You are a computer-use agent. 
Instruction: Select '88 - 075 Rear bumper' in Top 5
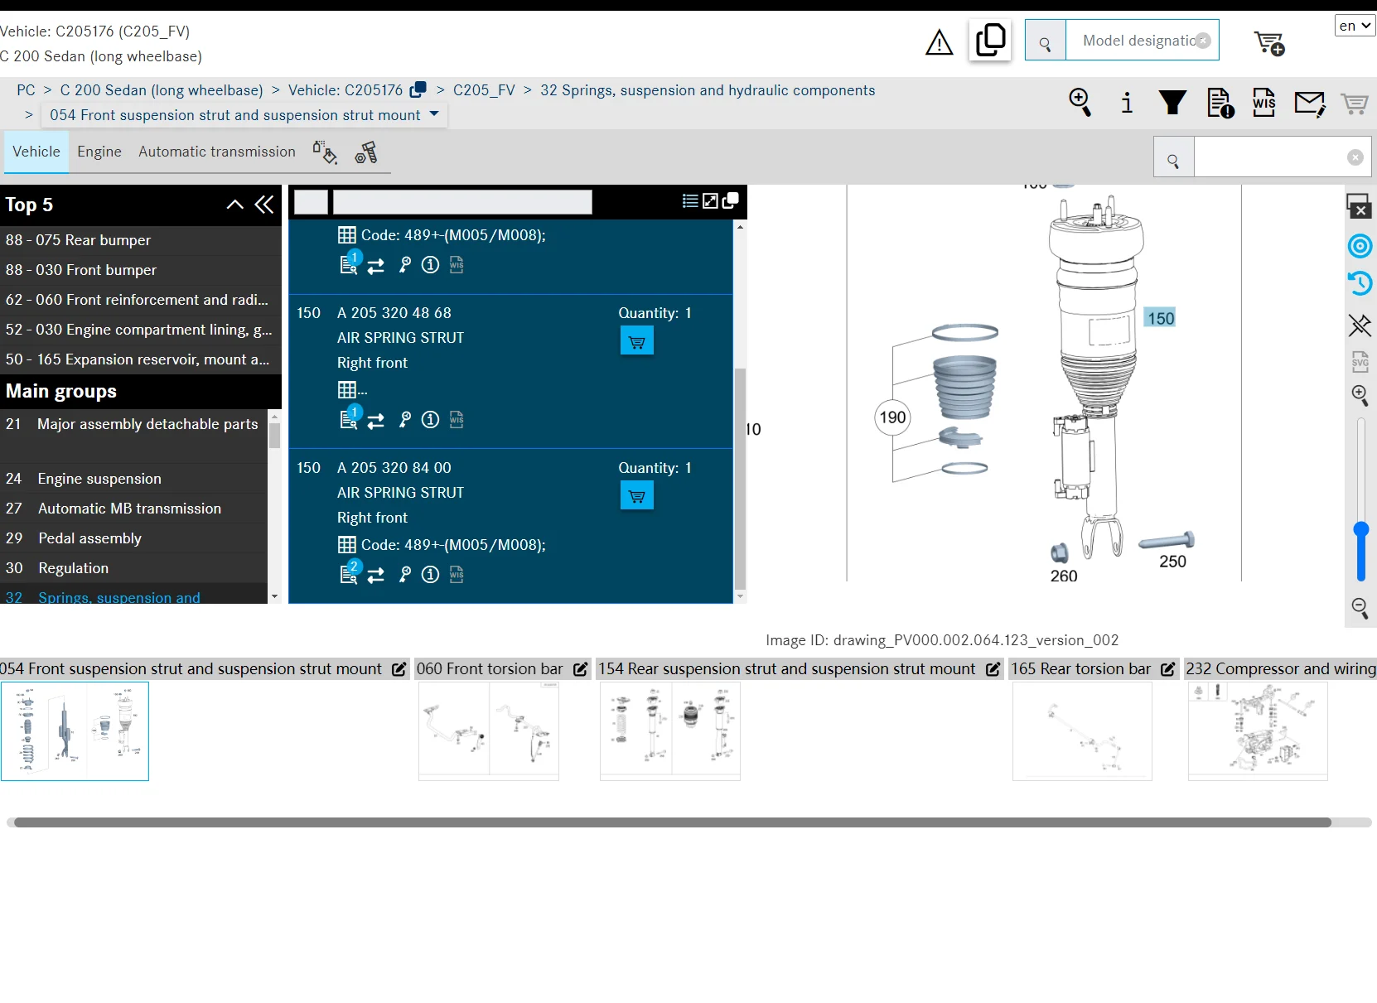[140, 240]
